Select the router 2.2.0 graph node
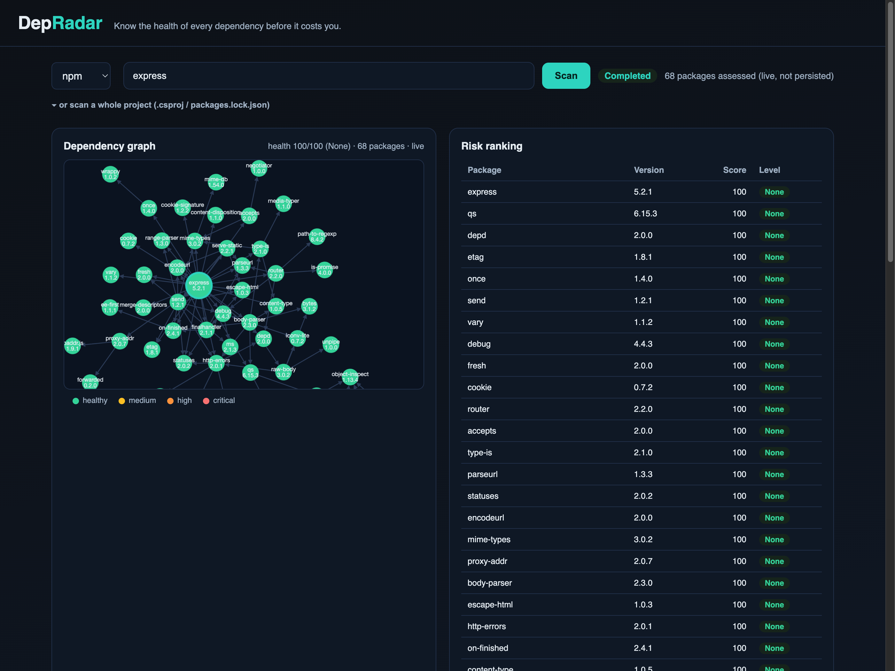The width and height of the screenshot is (895, 671). click(276, 274)
